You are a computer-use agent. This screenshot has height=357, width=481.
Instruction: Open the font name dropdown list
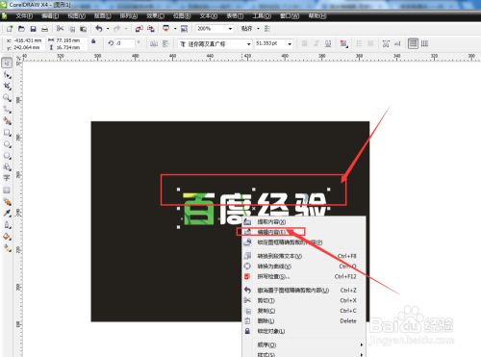point(249,44)
